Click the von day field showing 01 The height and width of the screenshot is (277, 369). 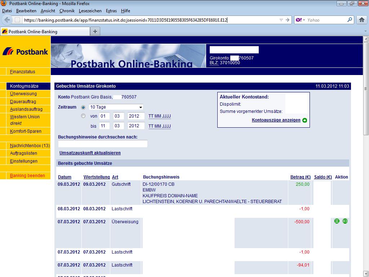tap(104, 116)
